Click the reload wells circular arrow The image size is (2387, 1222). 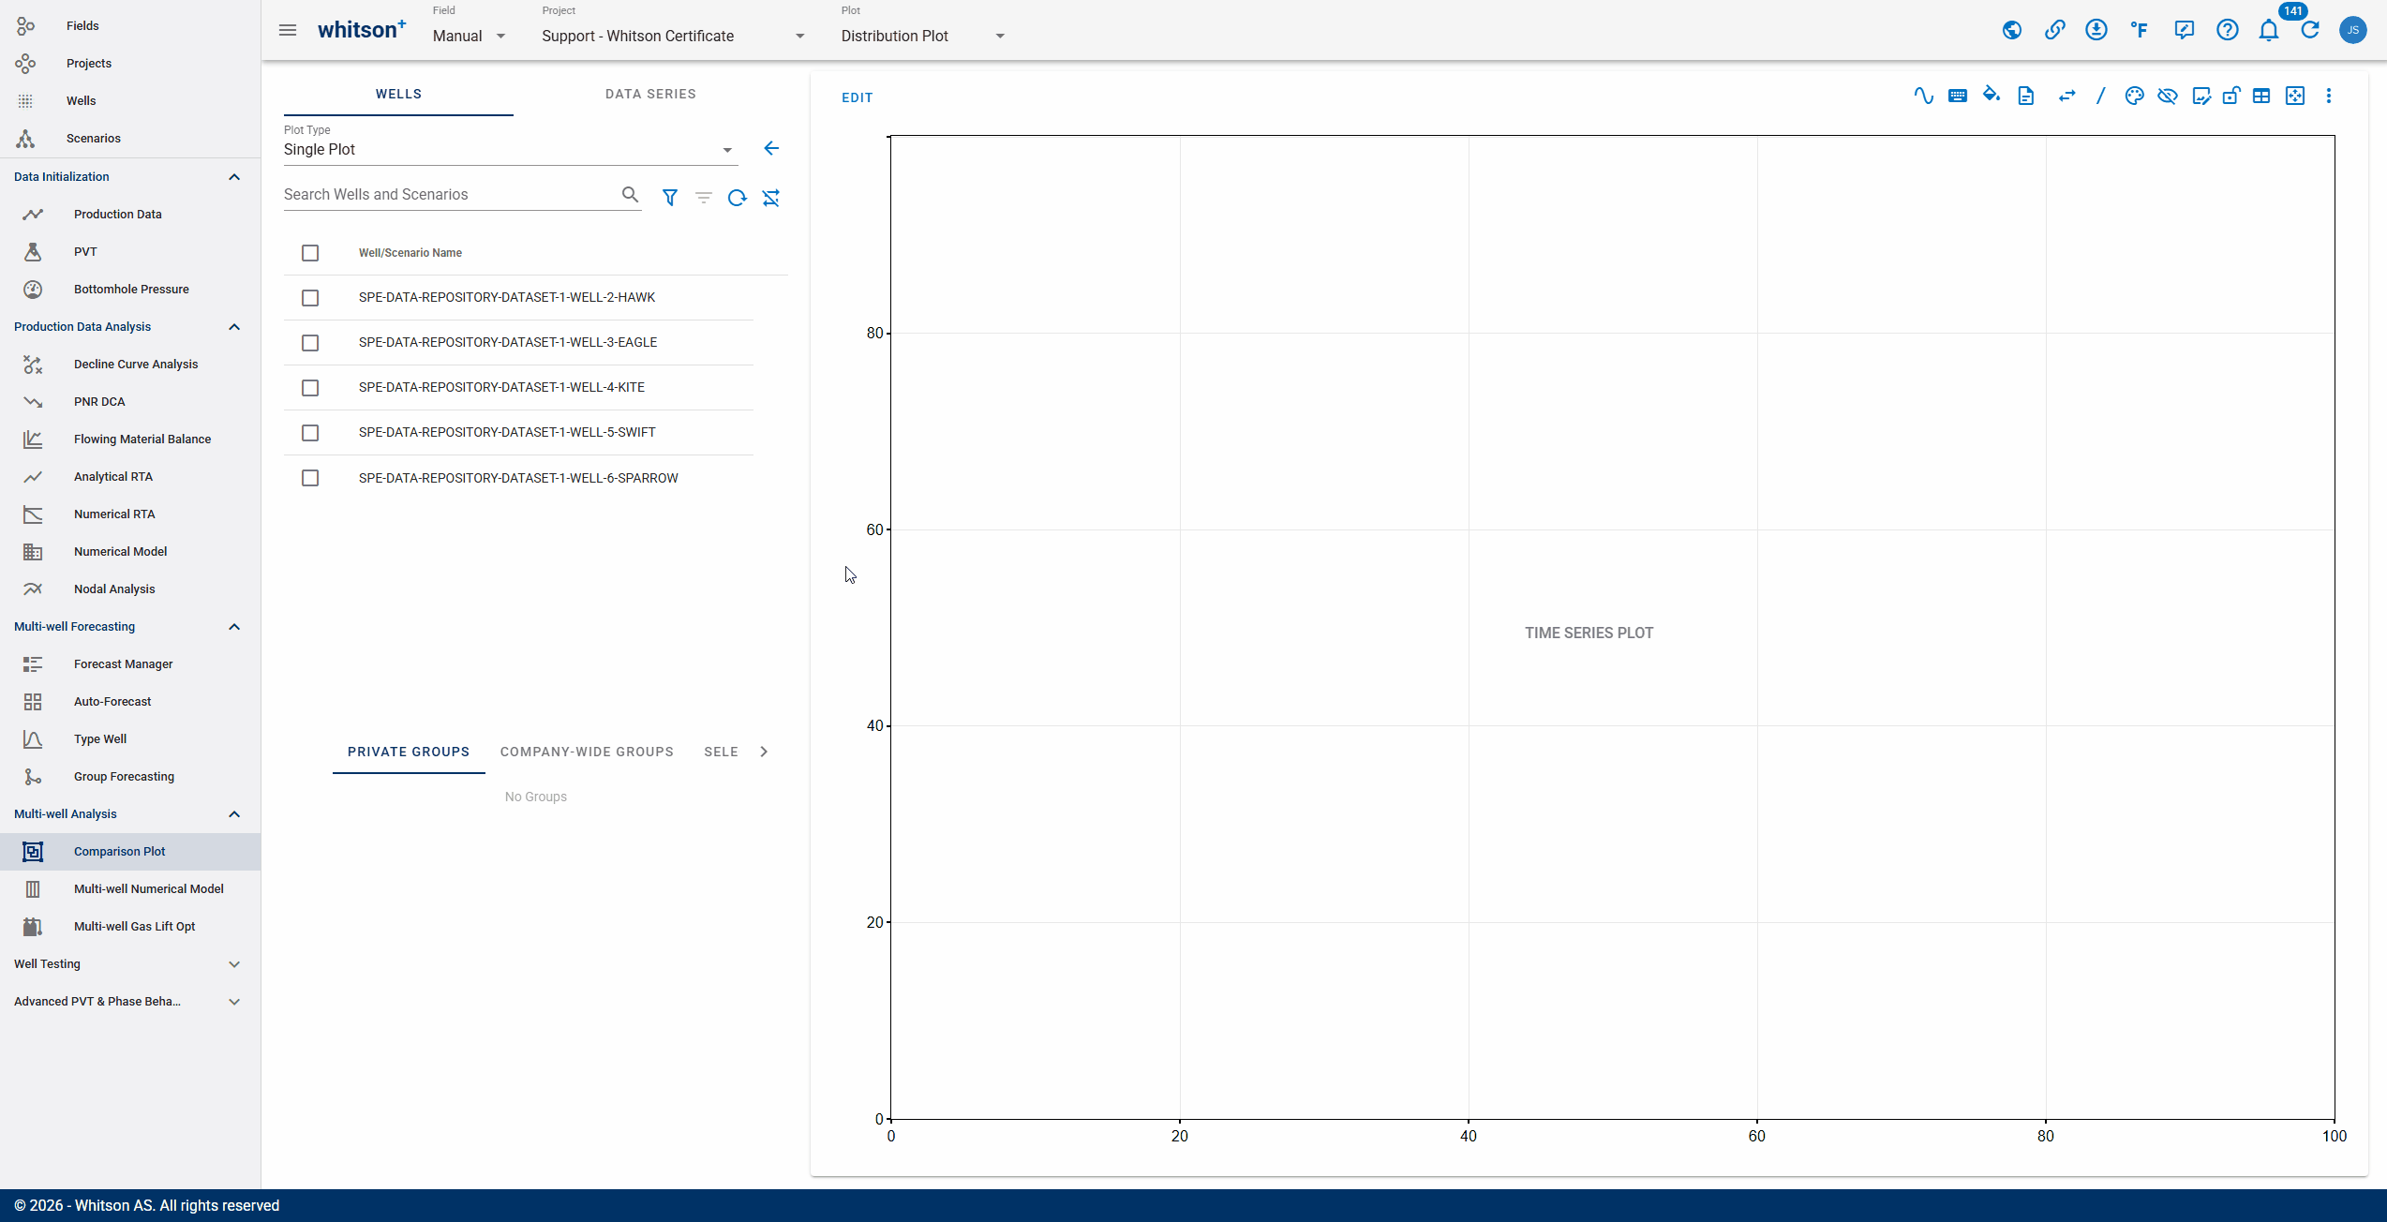click(x=738, y=198)
